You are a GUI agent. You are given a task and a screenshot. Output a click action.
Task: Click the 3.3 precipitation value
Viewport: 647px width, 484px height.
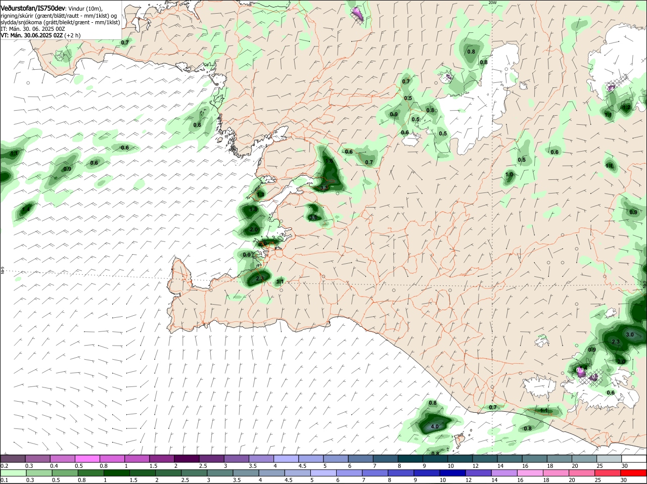(x=325, y=188)
